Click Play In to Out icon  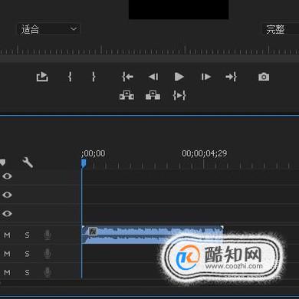(179, 95)
